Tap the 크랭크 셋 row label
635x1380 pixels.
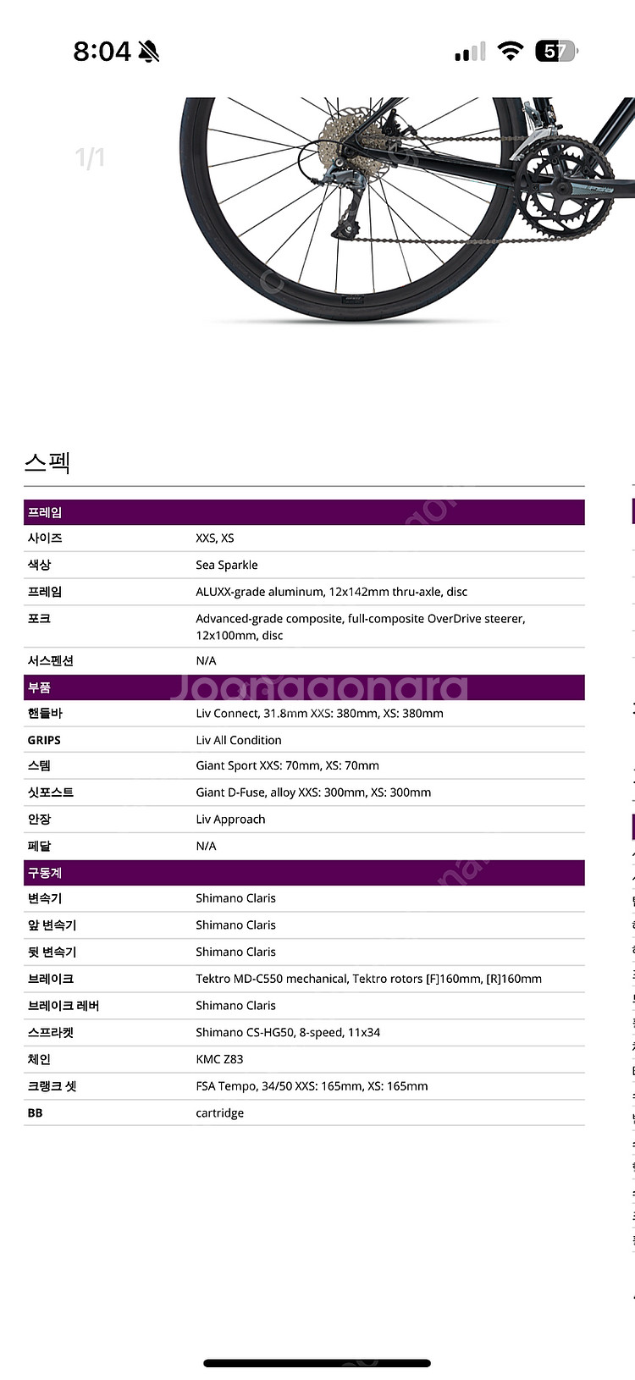pos(52,1086)
